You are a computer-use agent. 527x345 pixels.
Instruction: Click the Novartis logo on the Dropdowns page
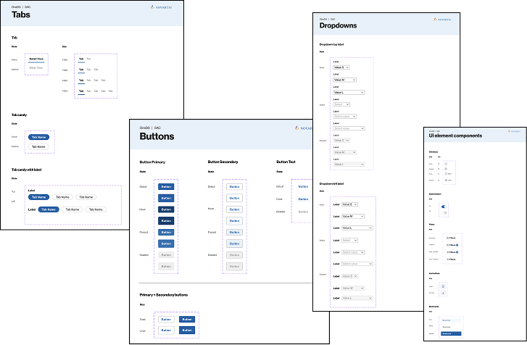click(x=442, y=20)
